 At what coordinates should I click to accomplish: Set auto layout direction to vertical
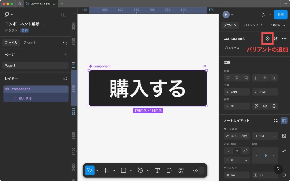228,151
